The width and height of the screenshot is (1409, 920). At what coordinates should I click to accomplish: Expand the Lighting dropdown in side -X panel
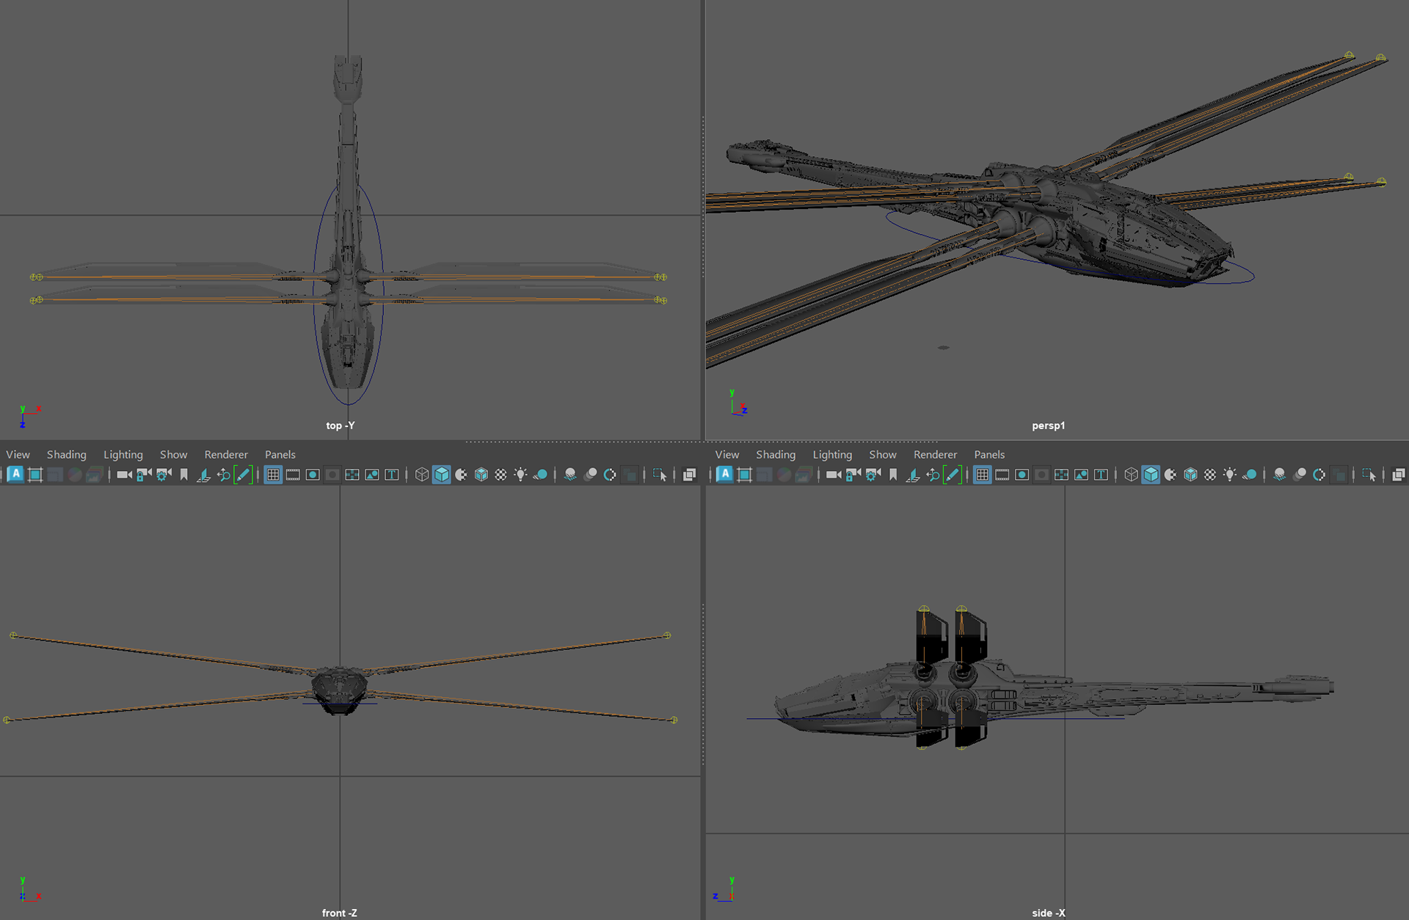pos(832,455)
